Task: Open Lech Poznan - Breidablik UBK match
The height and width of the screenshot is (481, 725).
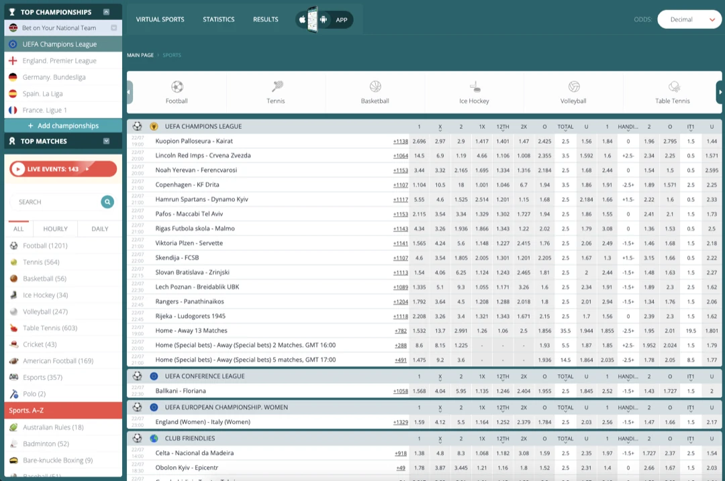Action: (197, 287)
